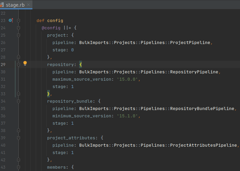This screenshot has width=240, height=171.
Task: Click line number 31 in the gutter
Action: pos(3,79)
